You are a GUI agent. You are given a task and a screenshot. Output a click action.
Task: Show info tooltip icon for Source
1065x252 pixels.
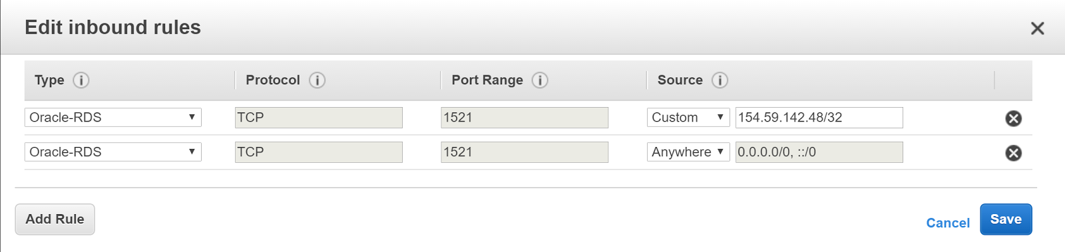click(x=720, y=80)
